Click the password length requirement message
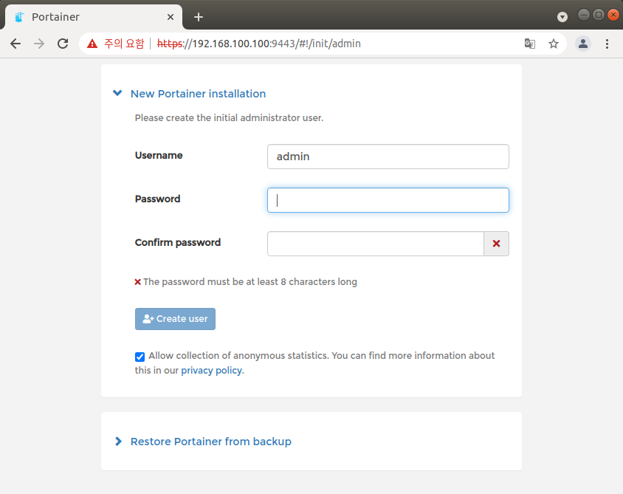Image resolution: width=623 pixels, height=494 pixels. (x=246, y=282)
